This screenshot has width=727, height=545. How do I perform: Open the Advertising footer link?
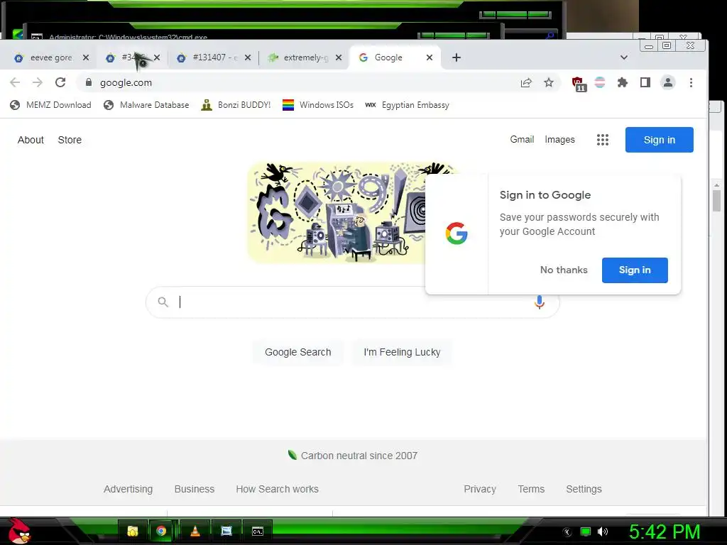tap(128, 489)
